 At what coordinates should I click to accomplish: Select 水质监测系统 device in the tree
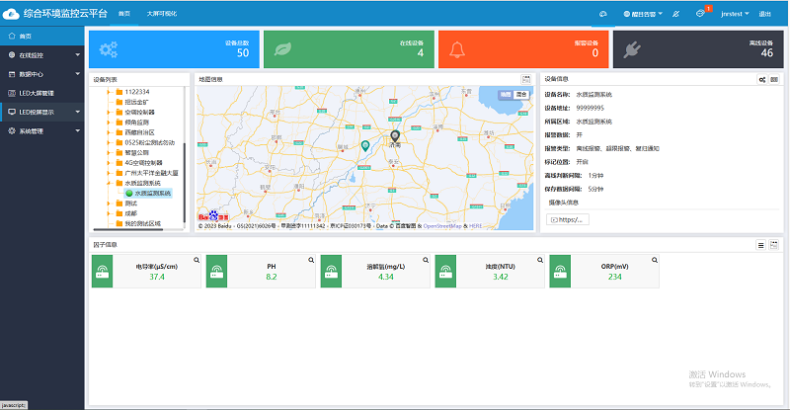coord(152,194)
